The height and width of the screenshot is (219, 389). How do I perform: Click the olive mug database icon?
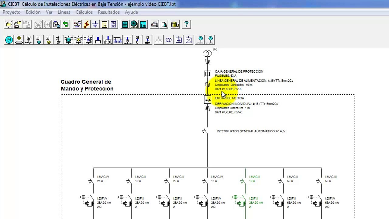coord(175,24)
